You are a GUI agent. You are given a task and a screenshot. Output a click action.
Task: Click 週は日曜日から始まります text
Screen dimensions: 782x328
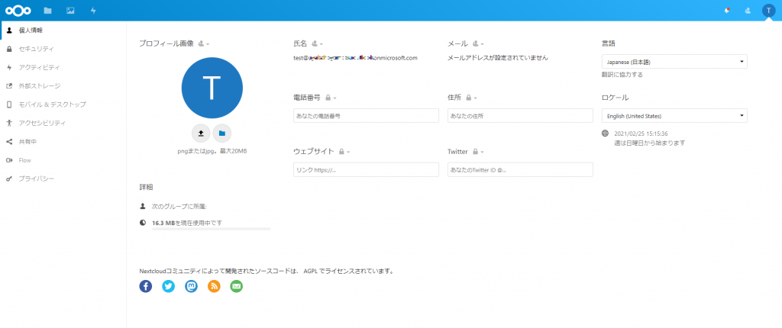pyautogui.click(x=650, y=143)
